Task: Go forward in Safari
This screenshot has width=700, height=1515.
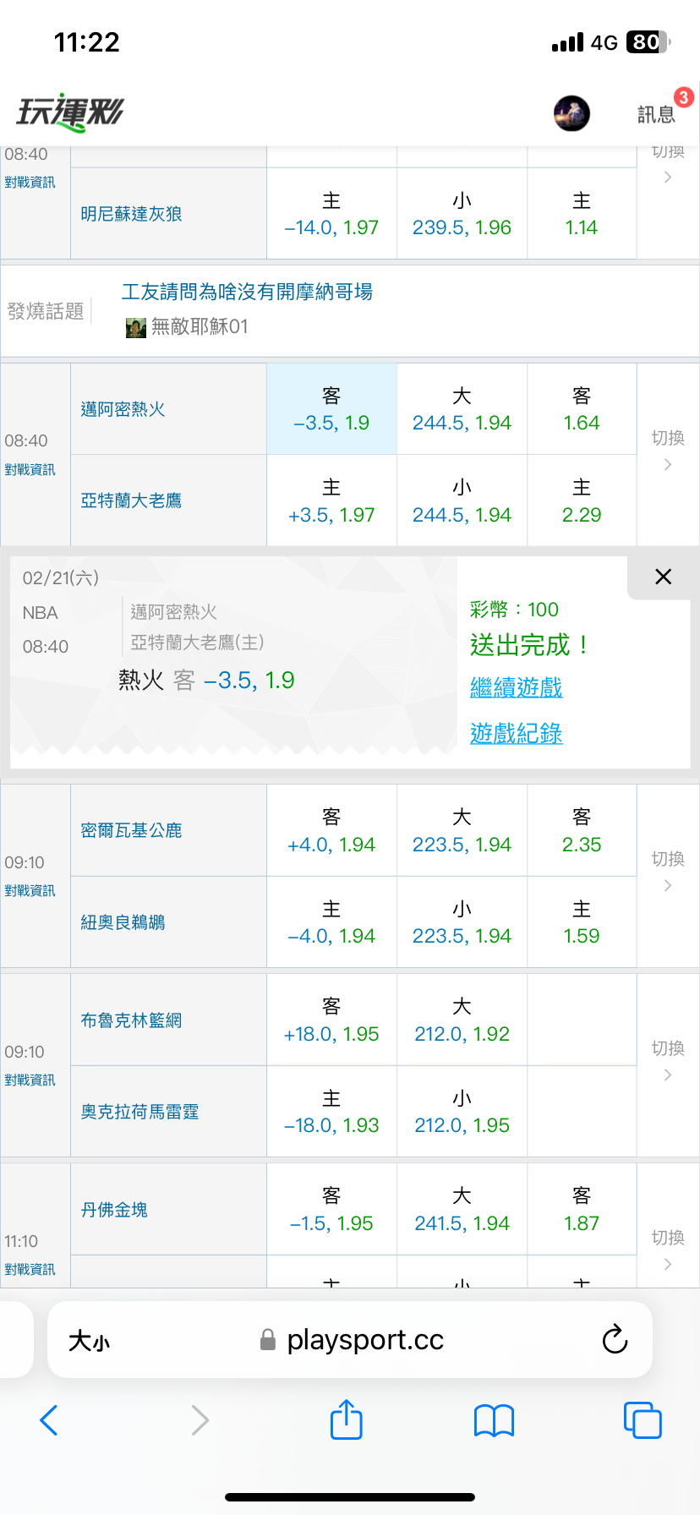Action: pyautogui.click(x=200, y=1420)
